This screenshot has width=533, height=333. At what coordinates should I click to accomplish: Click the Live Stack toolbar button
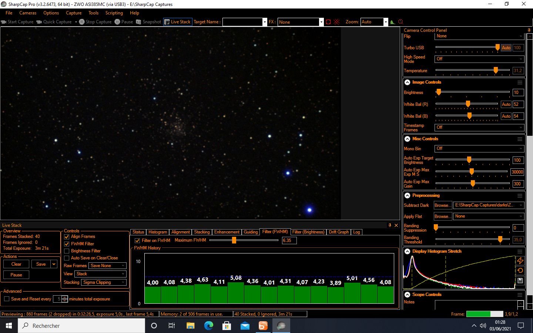(x=178, y=22)
